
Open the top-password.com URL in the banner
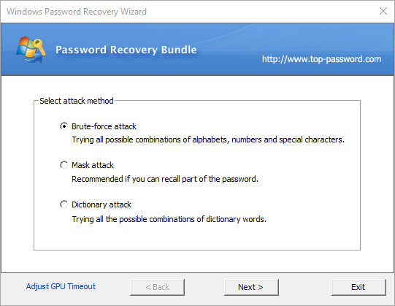(321, 59)
